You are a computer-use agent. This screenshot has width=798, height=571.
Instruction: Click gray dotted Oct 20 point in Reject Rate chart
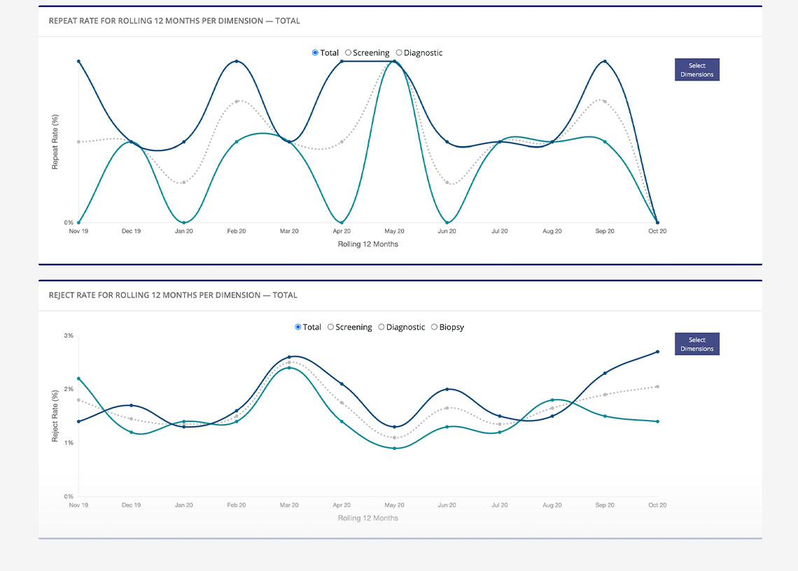coord(657,386)
